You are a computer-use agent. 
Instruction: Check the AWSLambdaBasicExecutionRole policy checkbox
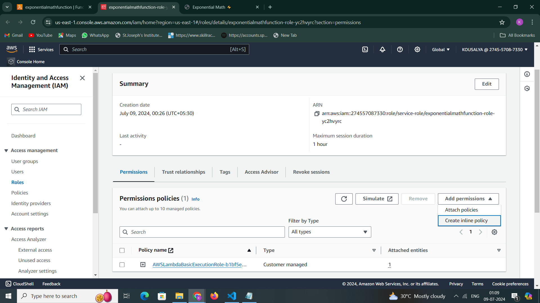click(122, 265)
